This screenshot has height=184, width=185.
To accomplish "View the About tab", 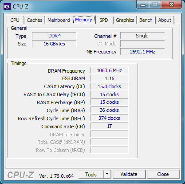I will [165, 20].
